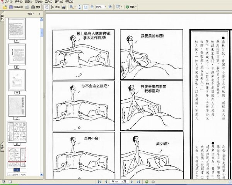The width and height of the screenshot is (232, 185).
Task: Select the Hand tool
Action: pos(46,7)
